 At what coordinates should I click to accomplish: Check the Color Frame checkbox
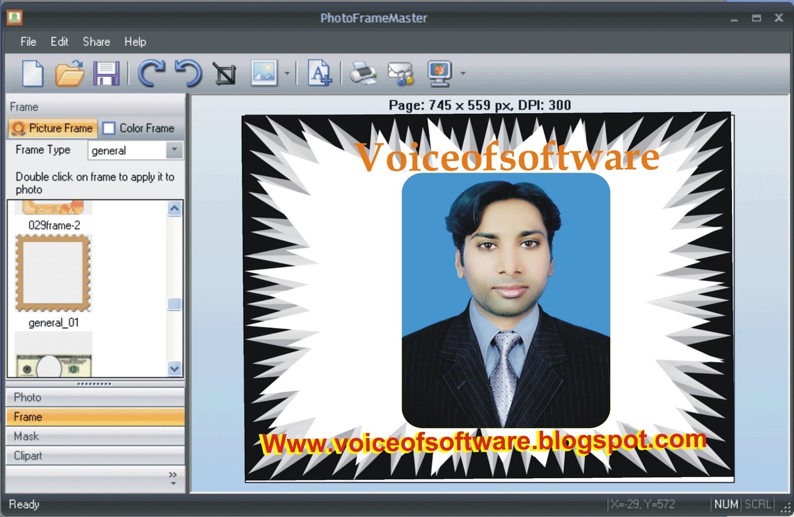tap(109, 128)
